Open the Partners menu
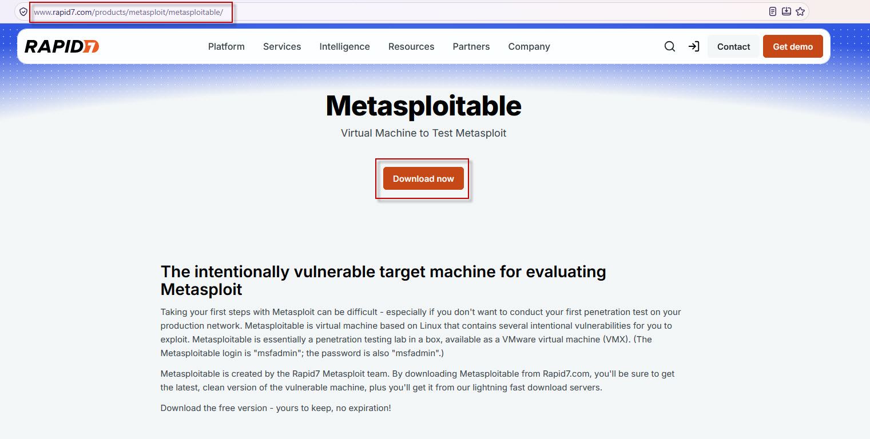870x439 pixels. (471, 47)
